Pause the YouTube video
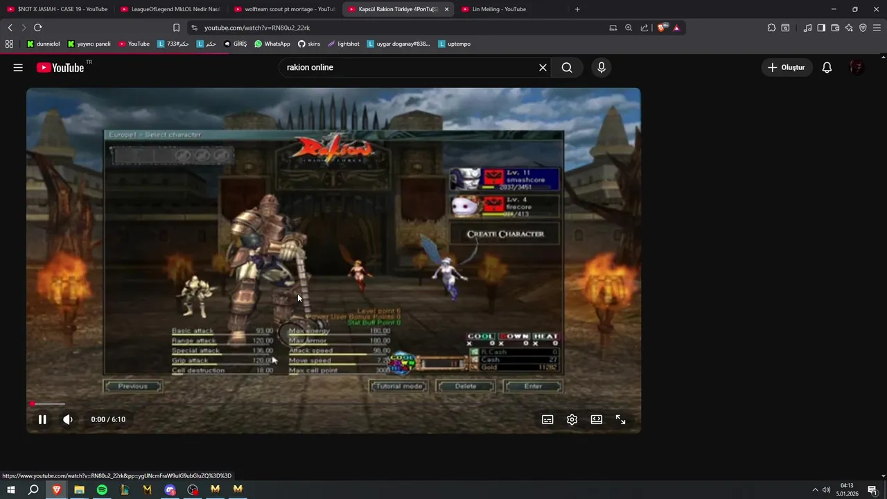This screenshot has height=499, width=887. 42,419
